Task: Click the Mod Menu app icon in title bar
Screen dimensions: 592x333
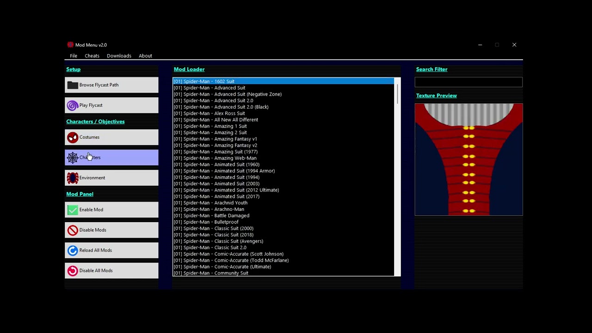Action: point(70,45)
